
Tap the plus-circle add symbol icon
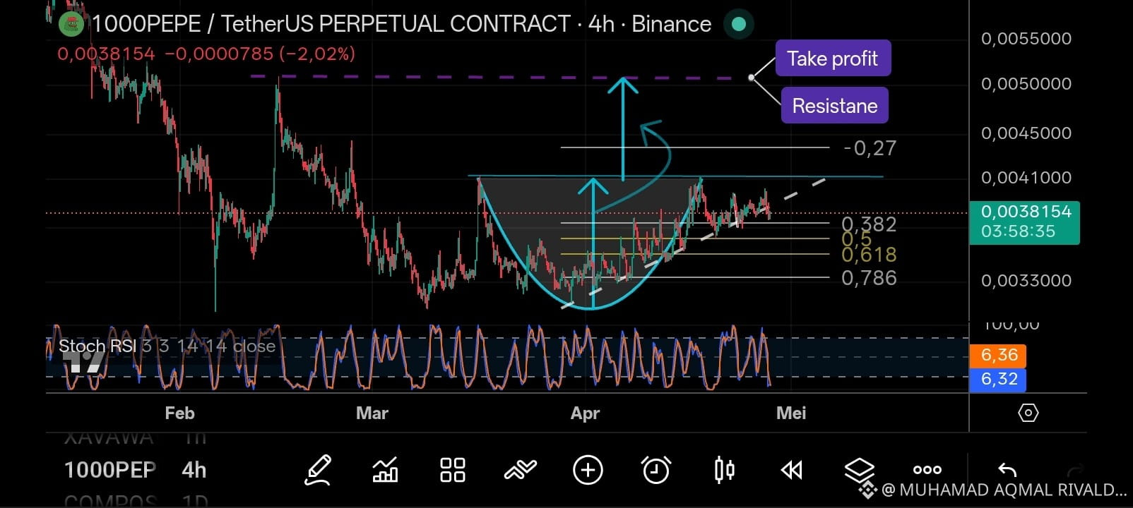click(x=588, y=470)
